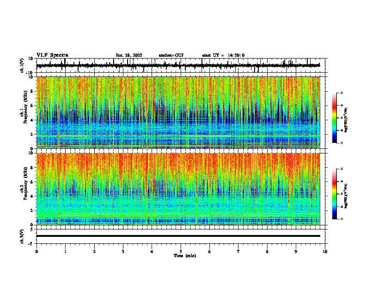Click the "start UT = 14:50:0" header text
The height and width of the screenshot is (282, 366).
pyautogui.click(x=223, y=55)
